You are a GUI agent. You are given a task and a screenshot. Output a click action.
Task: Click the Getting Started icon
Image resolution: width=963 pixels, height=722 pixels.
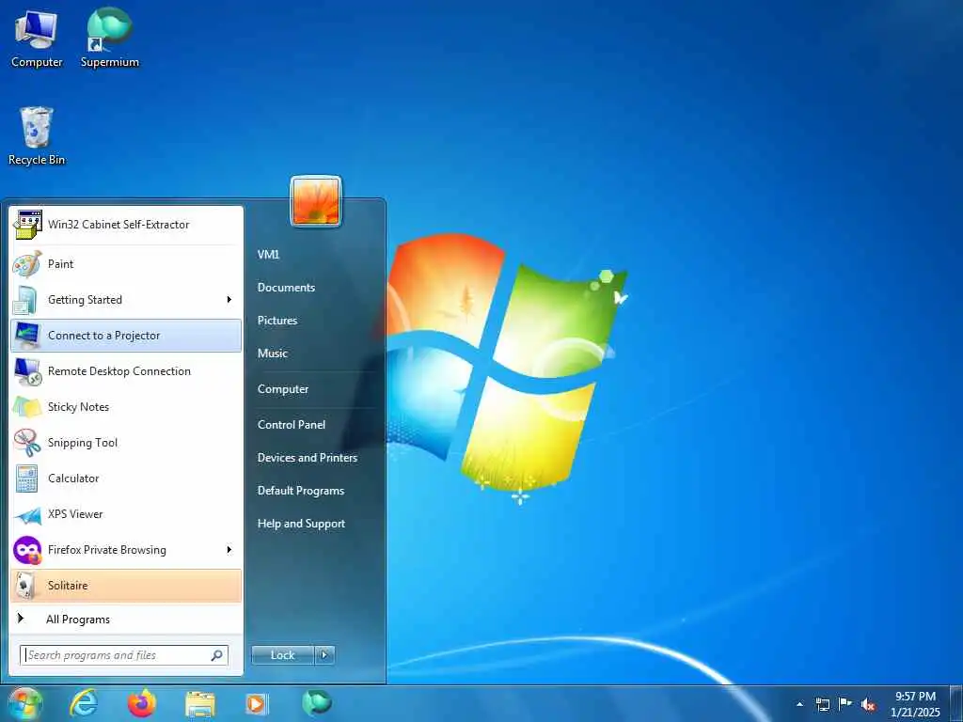click(26, 300)
